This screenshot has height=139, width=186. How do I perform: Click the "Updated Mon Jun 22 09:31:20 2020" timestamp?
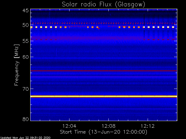click(x=25, y=138)
